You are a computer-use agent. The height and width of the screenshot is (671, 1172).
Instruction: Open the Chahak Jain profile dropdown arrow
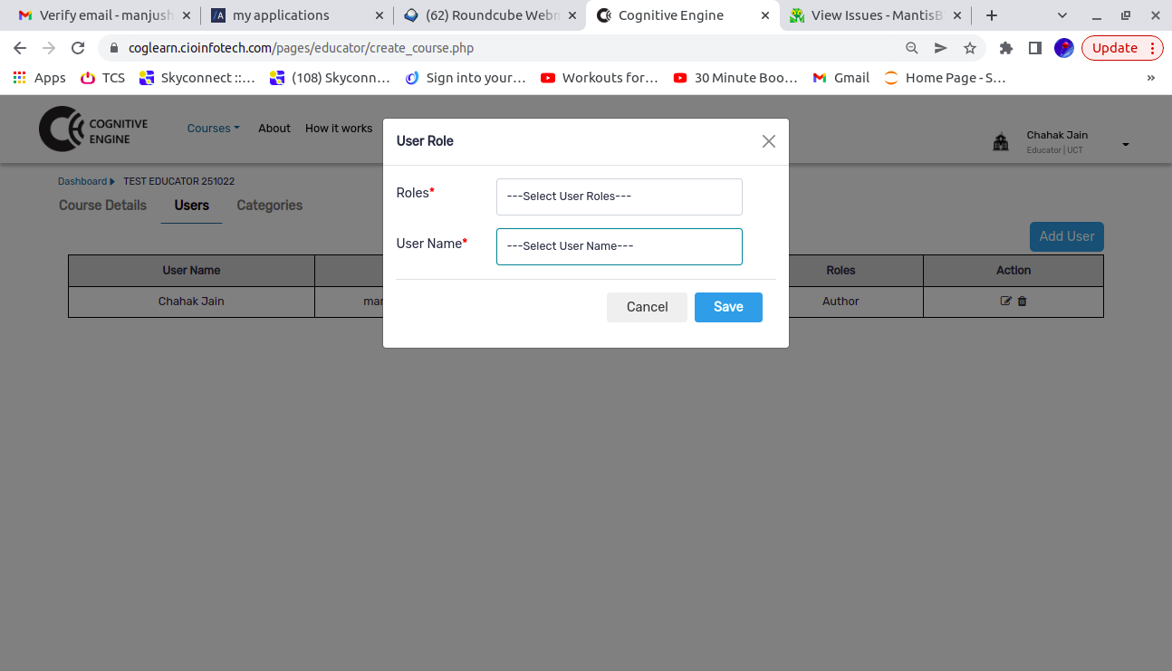click(x=1125, y=145)
